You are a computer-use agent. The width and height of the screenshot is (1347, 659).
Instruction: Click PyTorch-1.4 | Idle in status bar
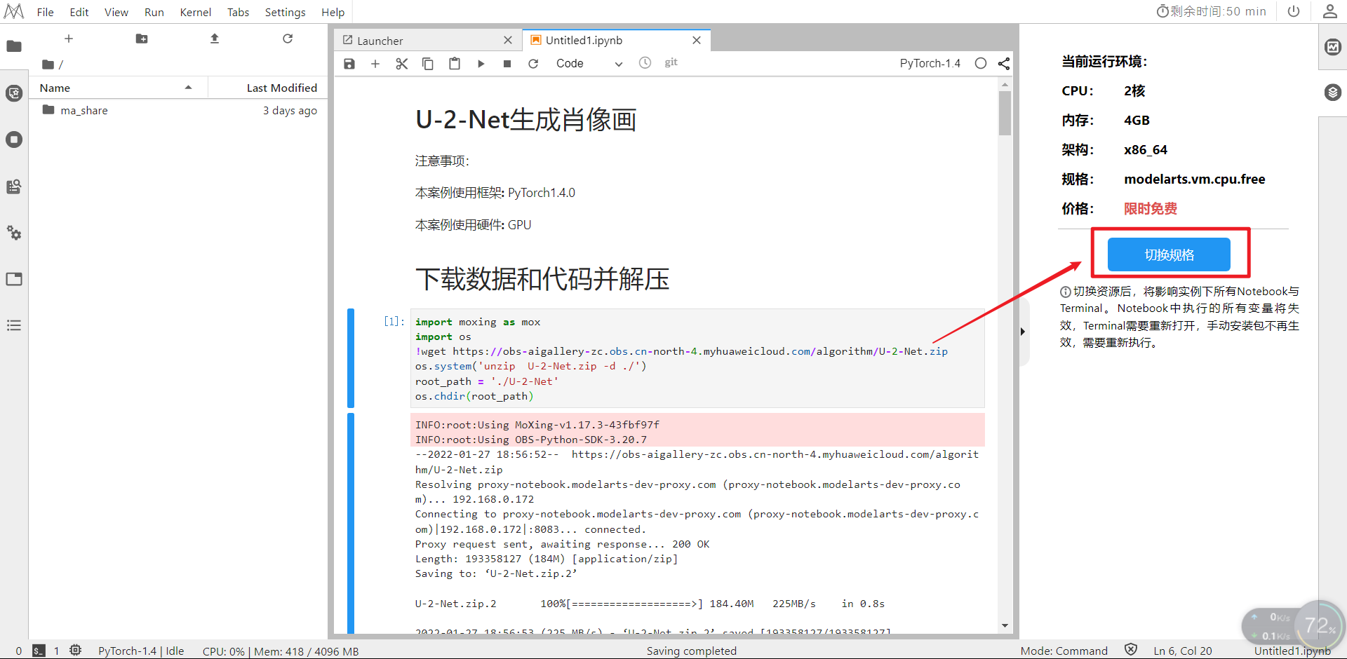[x=141, y=651]
